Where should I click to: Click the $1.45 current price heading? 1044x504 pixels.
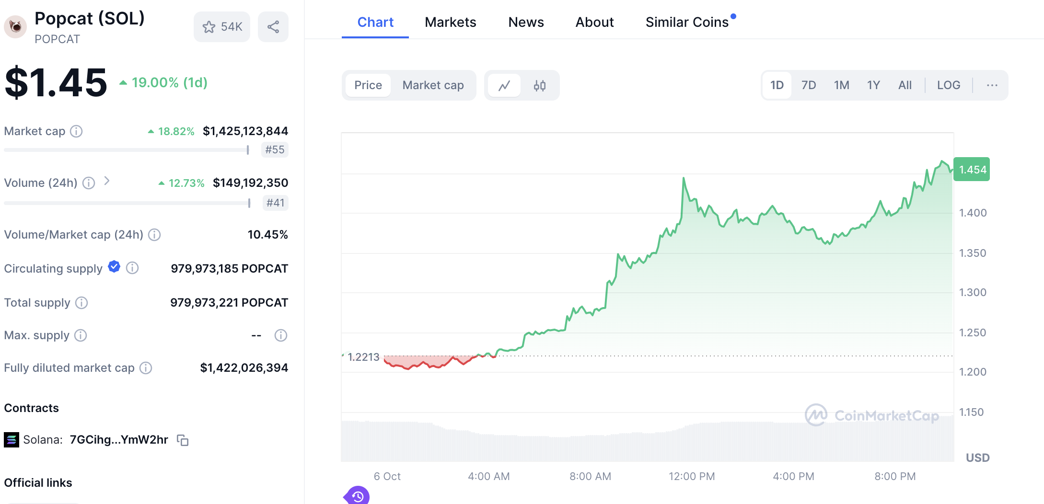(56, 82)
